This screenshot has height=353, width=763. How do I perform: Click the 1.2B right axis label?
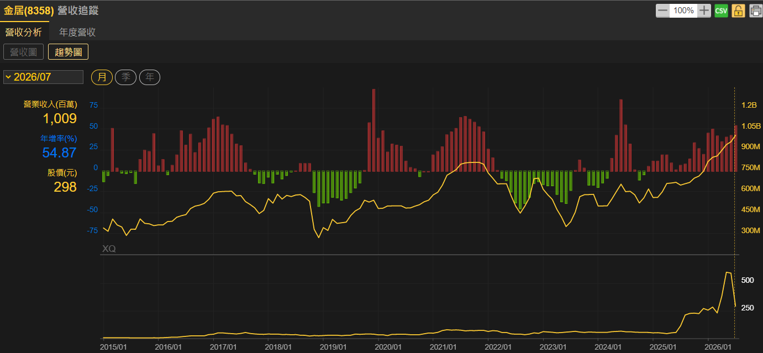[x=749, y=105]
